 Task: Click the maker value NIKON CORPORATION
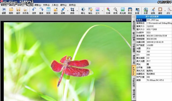click(157, 36)
